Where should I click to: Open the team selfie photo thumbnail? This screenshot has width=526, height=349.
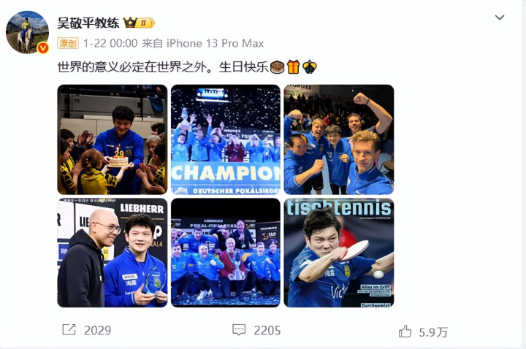[x=339, y=139]
